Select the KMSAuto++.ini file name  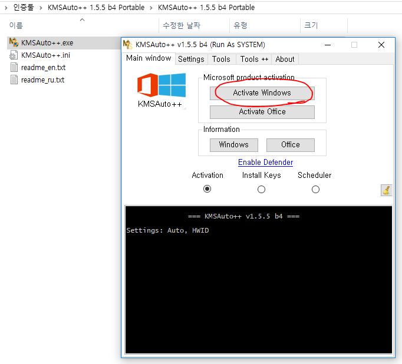point(45,55)
